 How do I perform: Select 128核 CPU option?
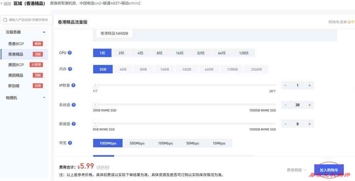pyautogui.click(x=244, y=53)
